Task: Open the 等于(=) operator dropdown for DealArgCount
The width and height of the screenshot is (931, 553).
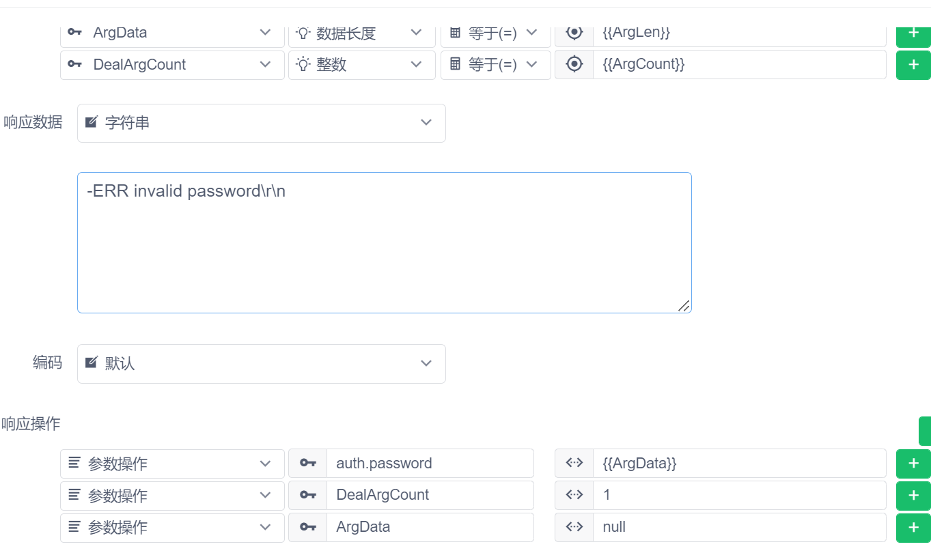Action: pyautogui.click(x=495, y=65)
